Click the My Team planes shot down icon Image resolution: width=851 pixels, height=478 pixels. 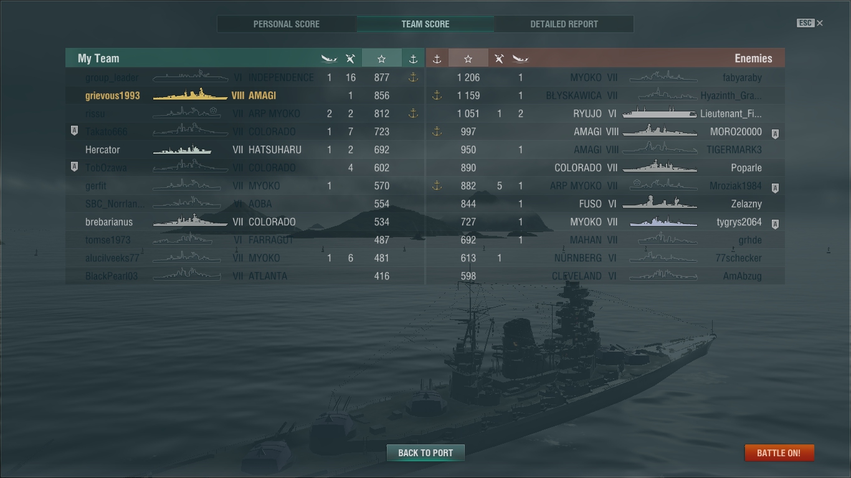click(x=351, y=59)
